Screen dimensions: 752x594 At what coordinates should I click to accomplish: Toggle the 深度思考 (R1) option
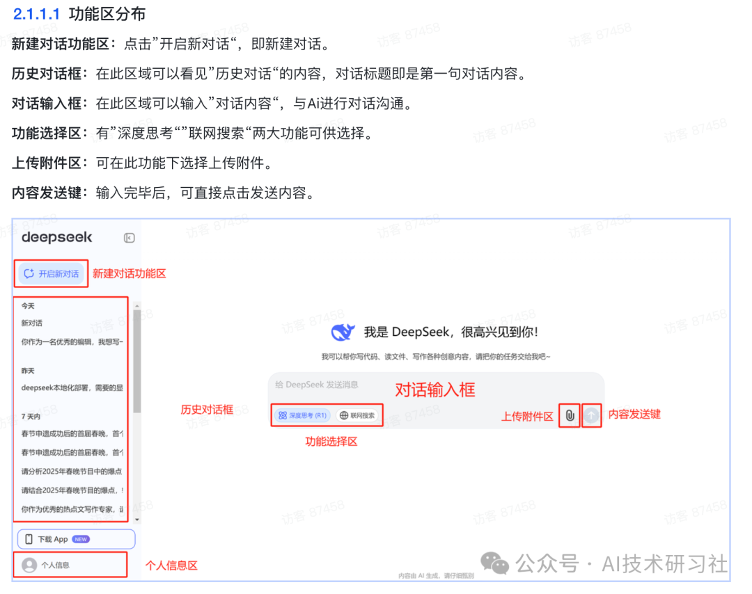303,415
